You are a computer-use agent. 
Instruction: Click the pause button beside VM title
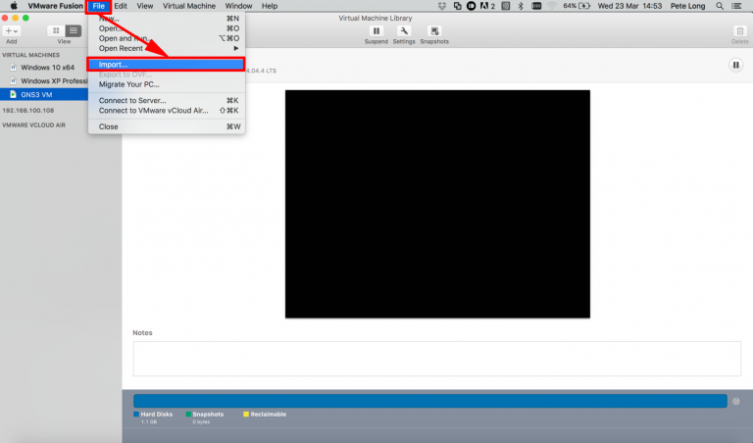(x=735, y=65)
